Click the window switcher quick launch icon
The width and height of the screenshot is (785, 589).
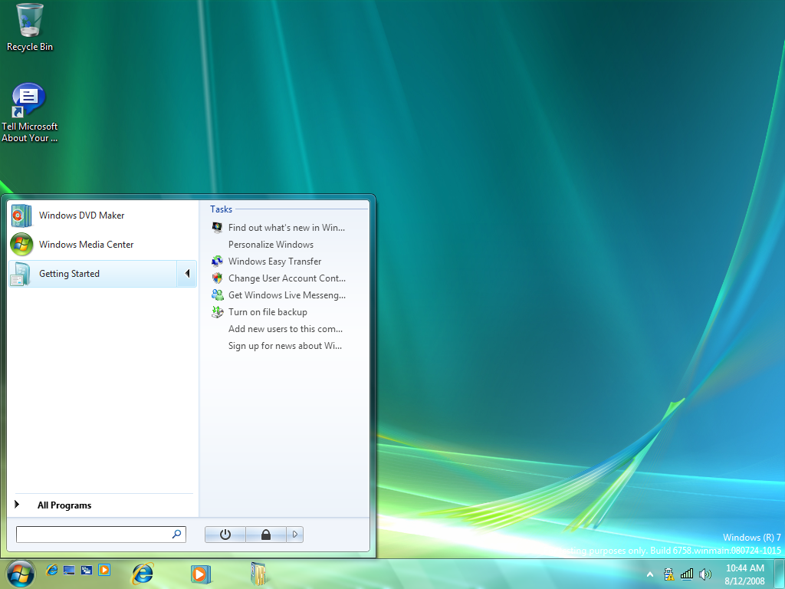coord(86,570)
